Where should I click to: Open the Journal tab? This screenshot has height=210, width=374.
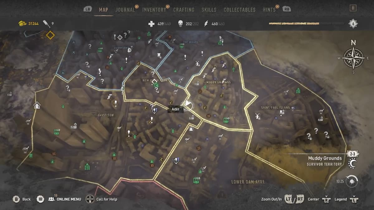(x=125, y=10)
